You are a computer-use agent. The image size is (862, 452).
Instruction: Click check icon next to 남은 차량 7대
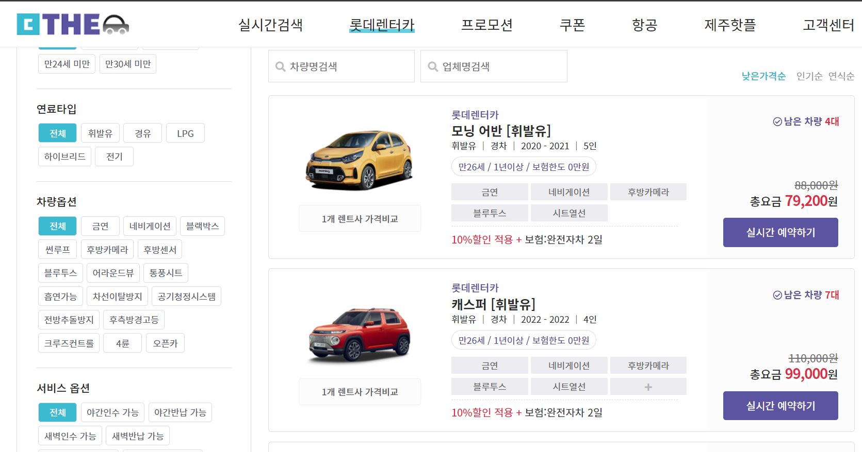point(777,295)
